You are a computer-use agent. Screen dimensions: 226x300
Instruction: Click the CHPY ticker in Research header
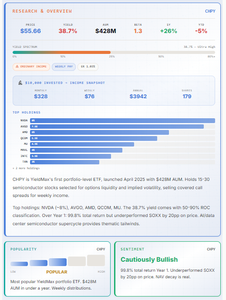[210, 11]
